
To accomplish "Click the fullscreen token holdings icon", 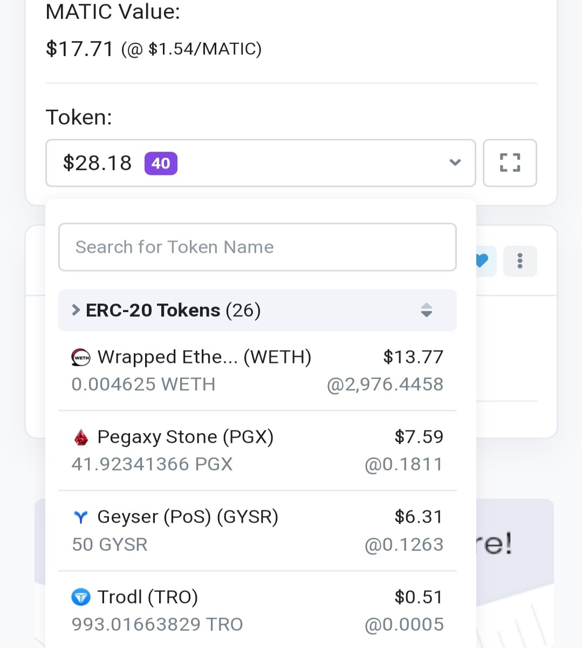I will (510, 163).
